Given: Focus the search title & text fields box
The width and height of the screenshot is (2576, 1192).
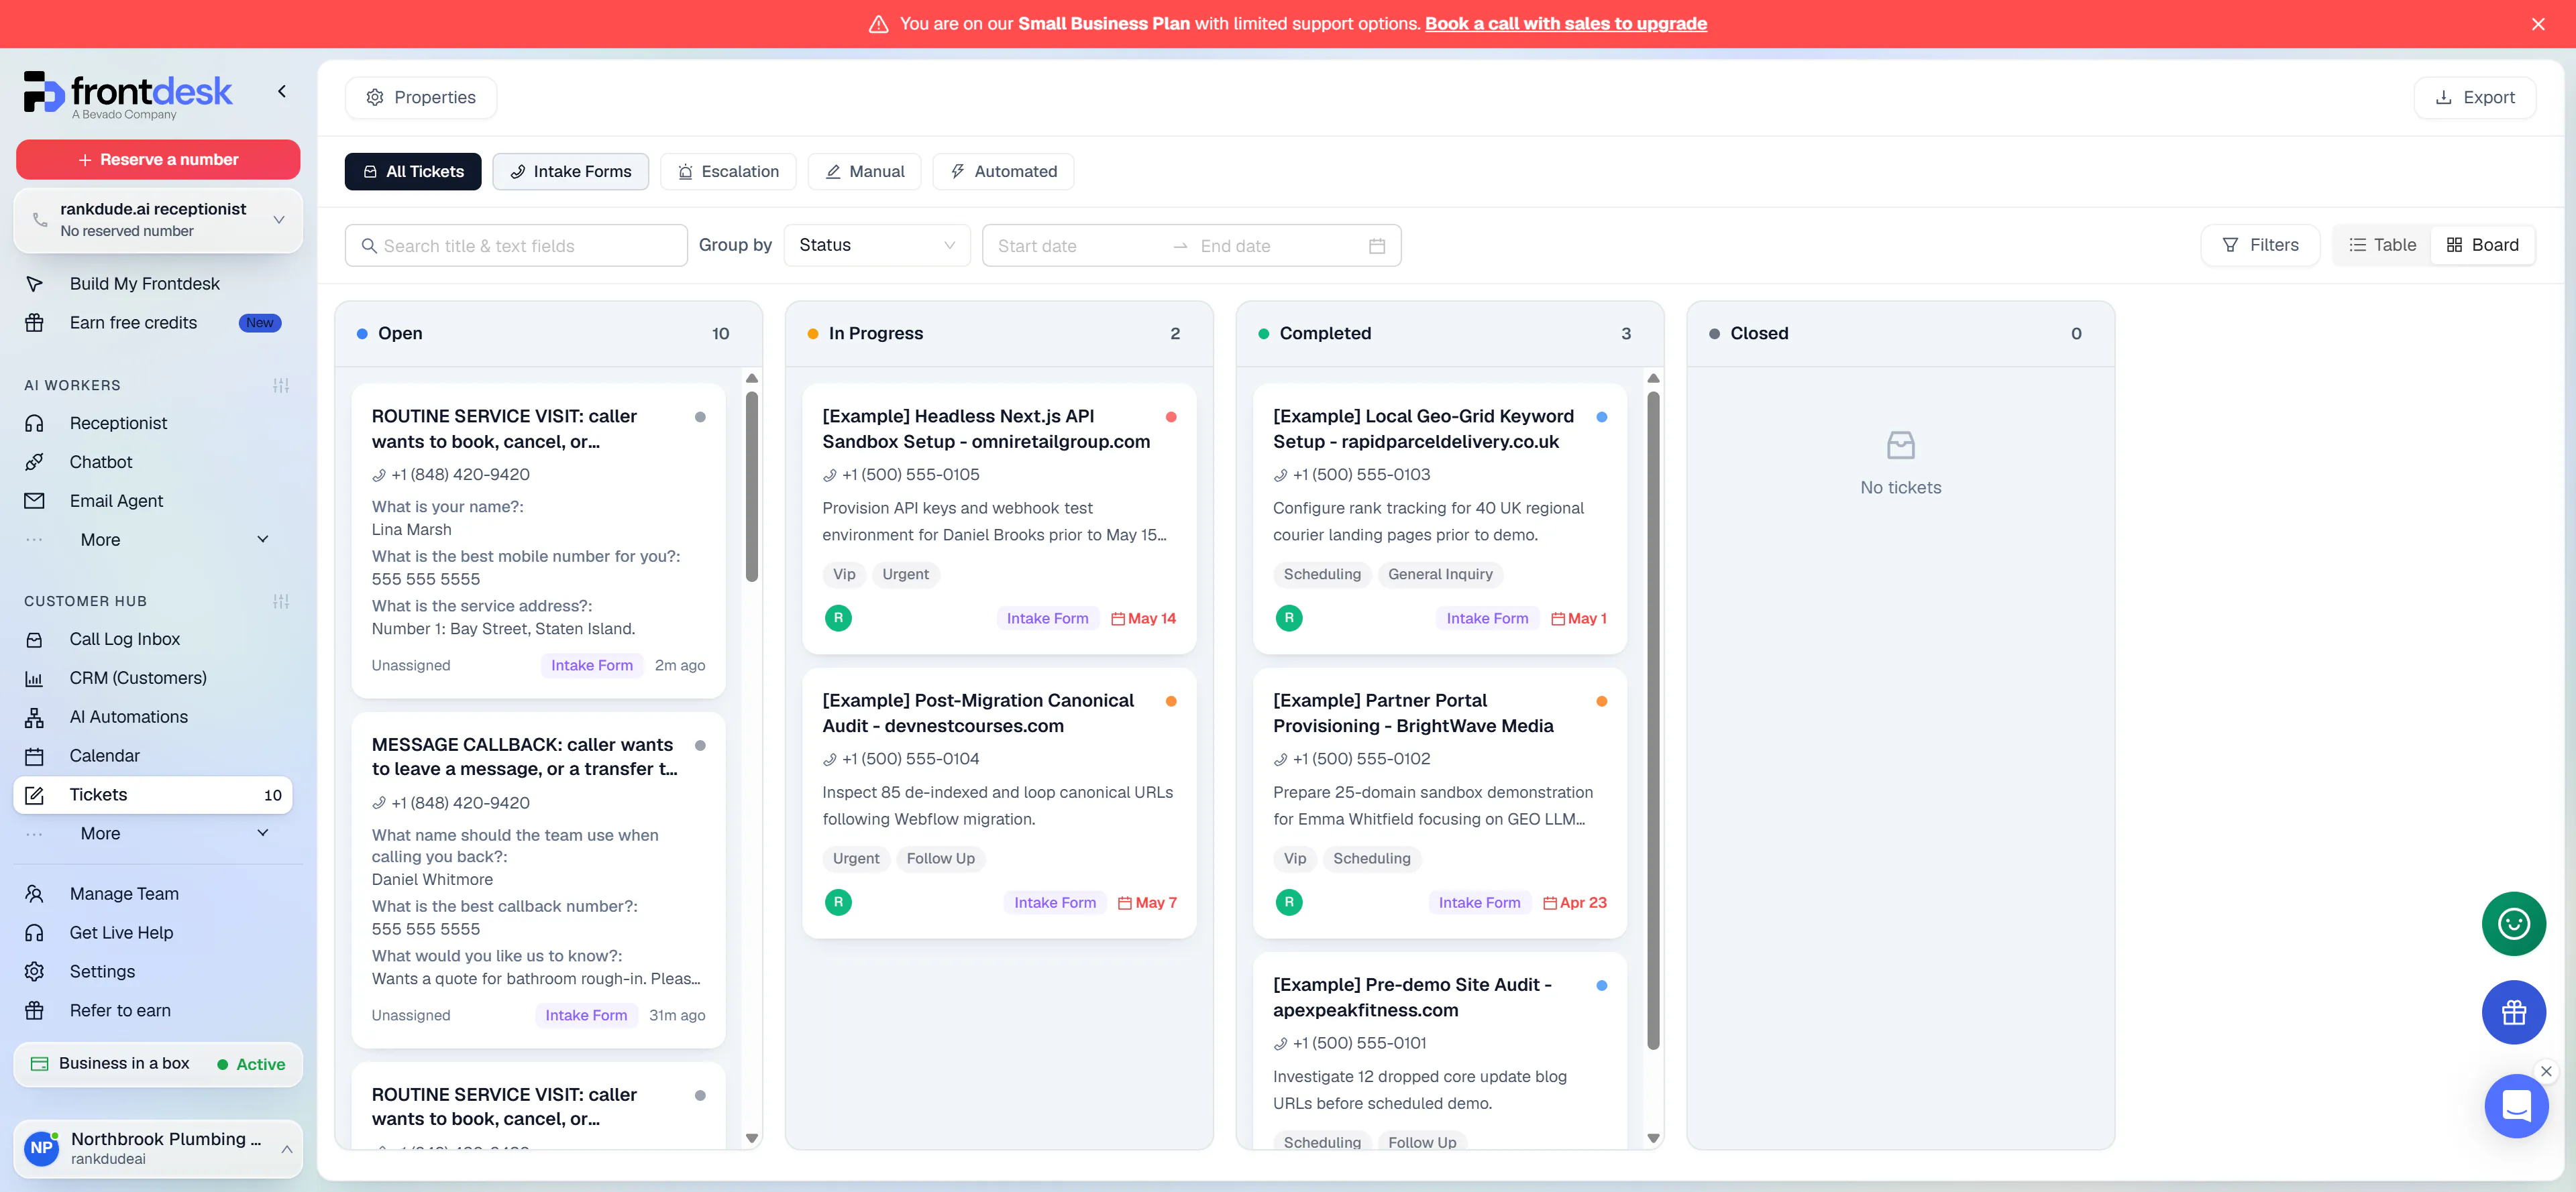Looking at the screenshot, I should [x=516, y=246].
